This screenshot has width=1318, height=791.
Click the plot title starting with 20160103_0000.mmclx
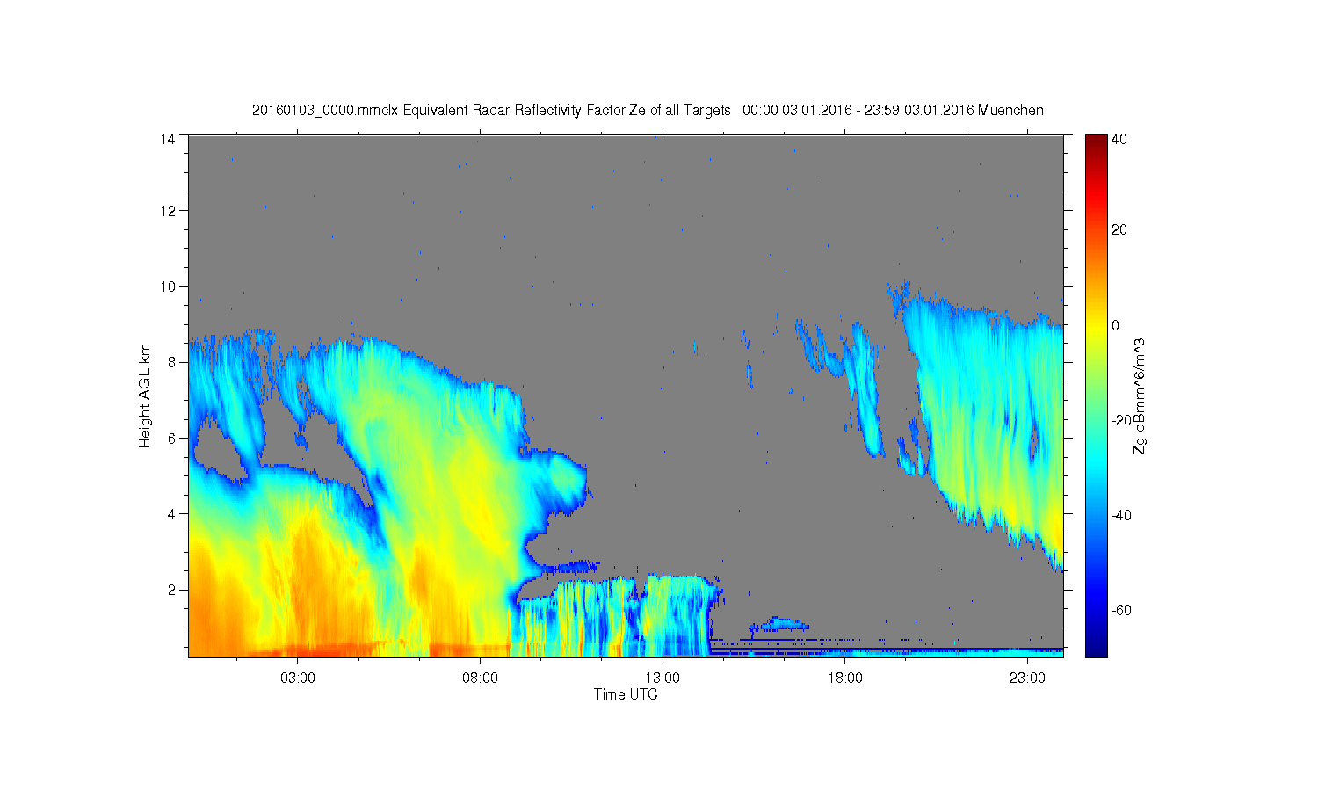[648, 111]
